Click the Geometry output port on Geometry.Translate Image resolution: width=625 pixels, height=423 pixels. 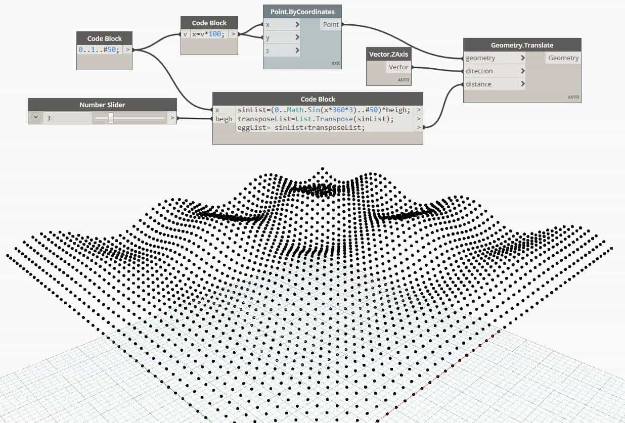(563, 58)
